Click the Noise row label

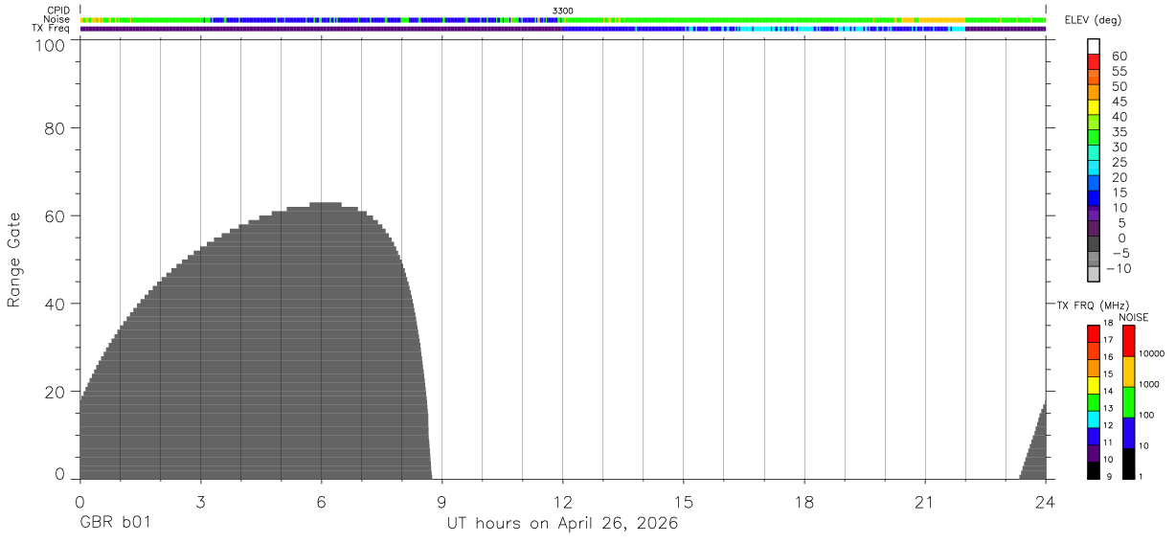click(x=58, y=19)
